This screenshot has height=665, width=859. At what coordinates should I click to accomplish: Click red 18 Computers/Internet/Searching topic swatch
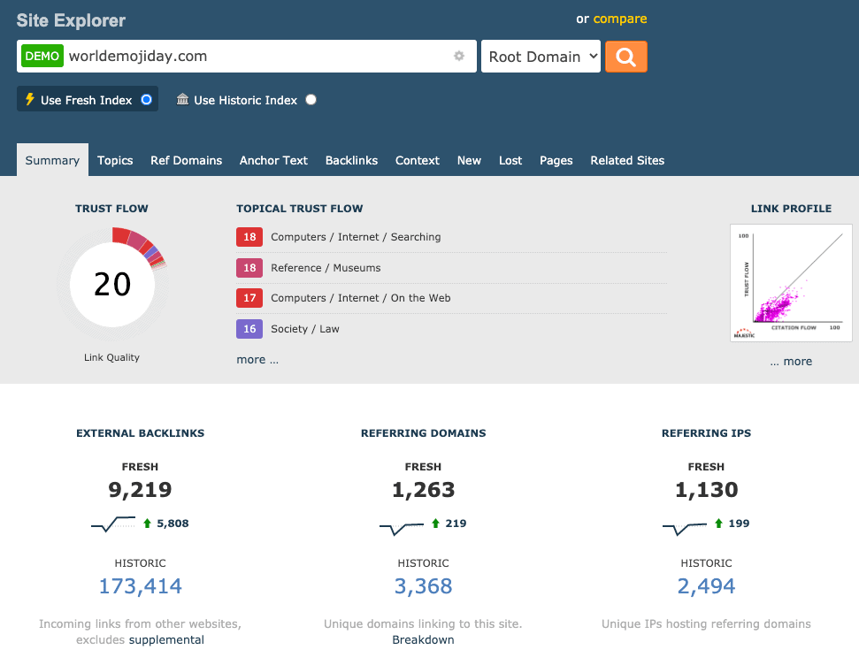[249, 237]
